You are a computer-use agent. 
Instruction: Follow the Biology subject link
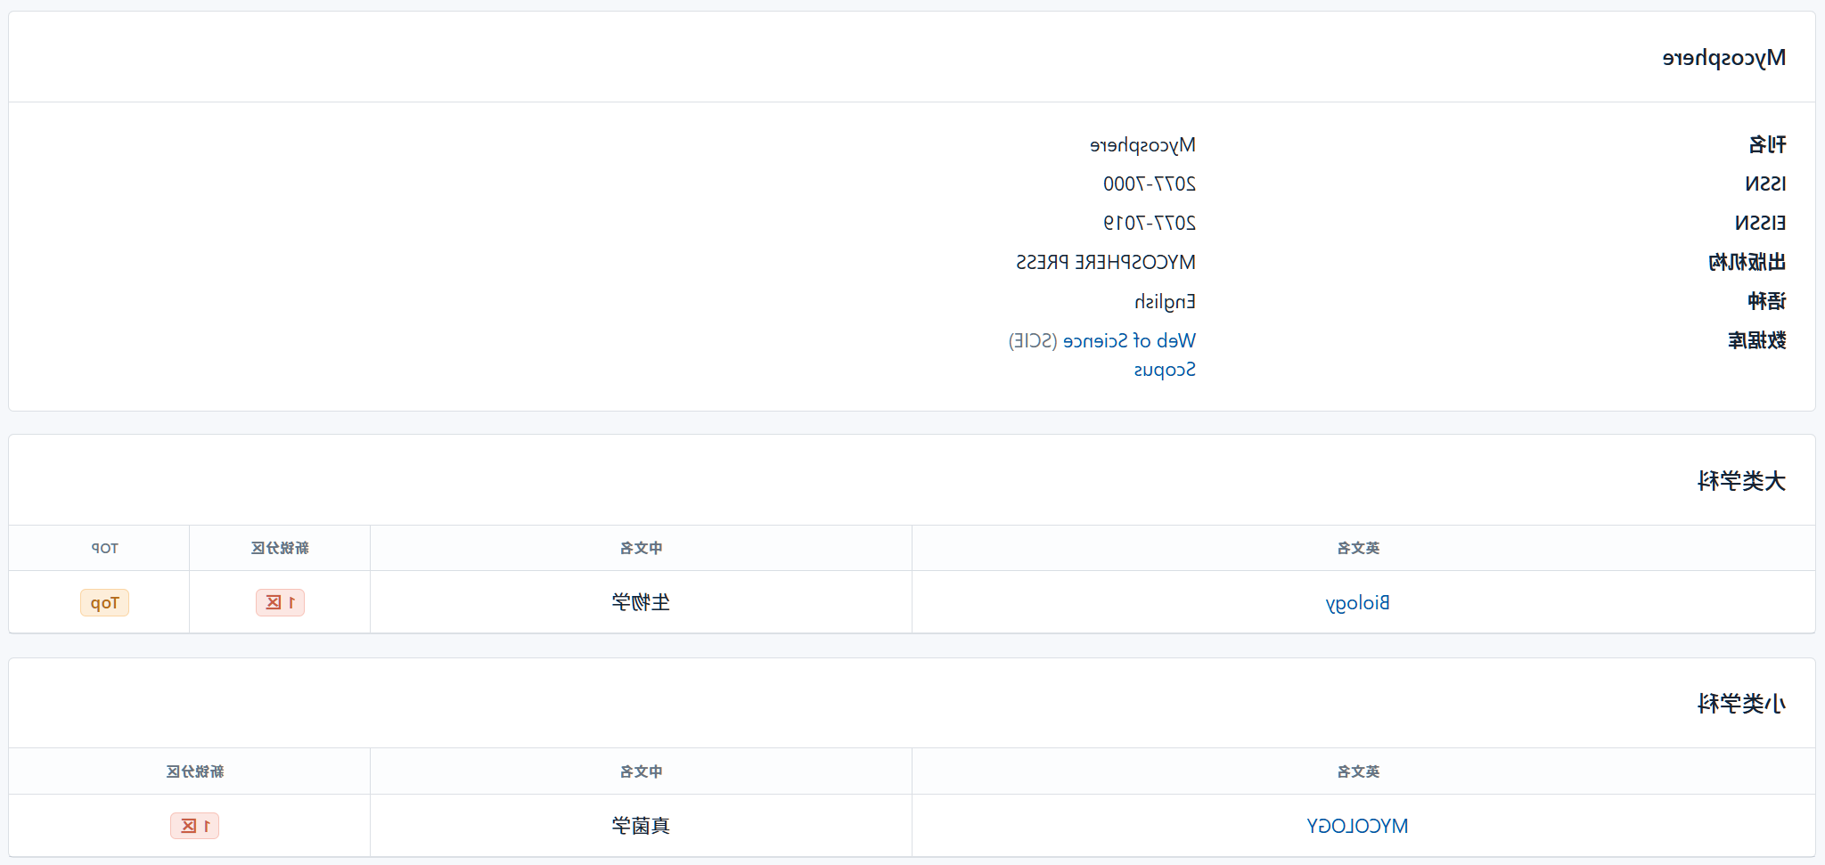click(x=1357, y=603)
